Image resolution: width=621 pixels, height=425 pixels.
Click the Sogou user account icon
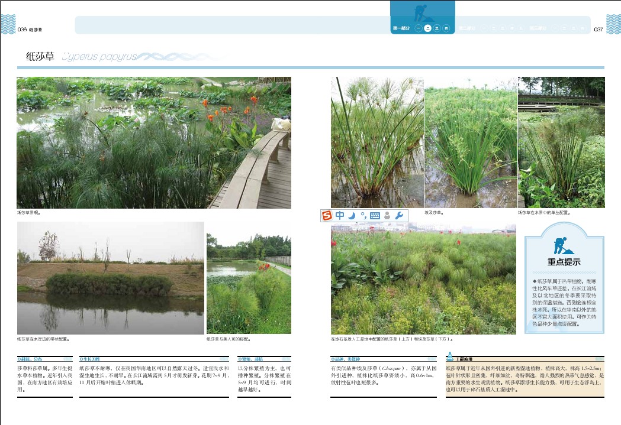[387, 216]
